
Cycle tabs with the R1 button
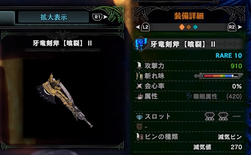[100, 17]
